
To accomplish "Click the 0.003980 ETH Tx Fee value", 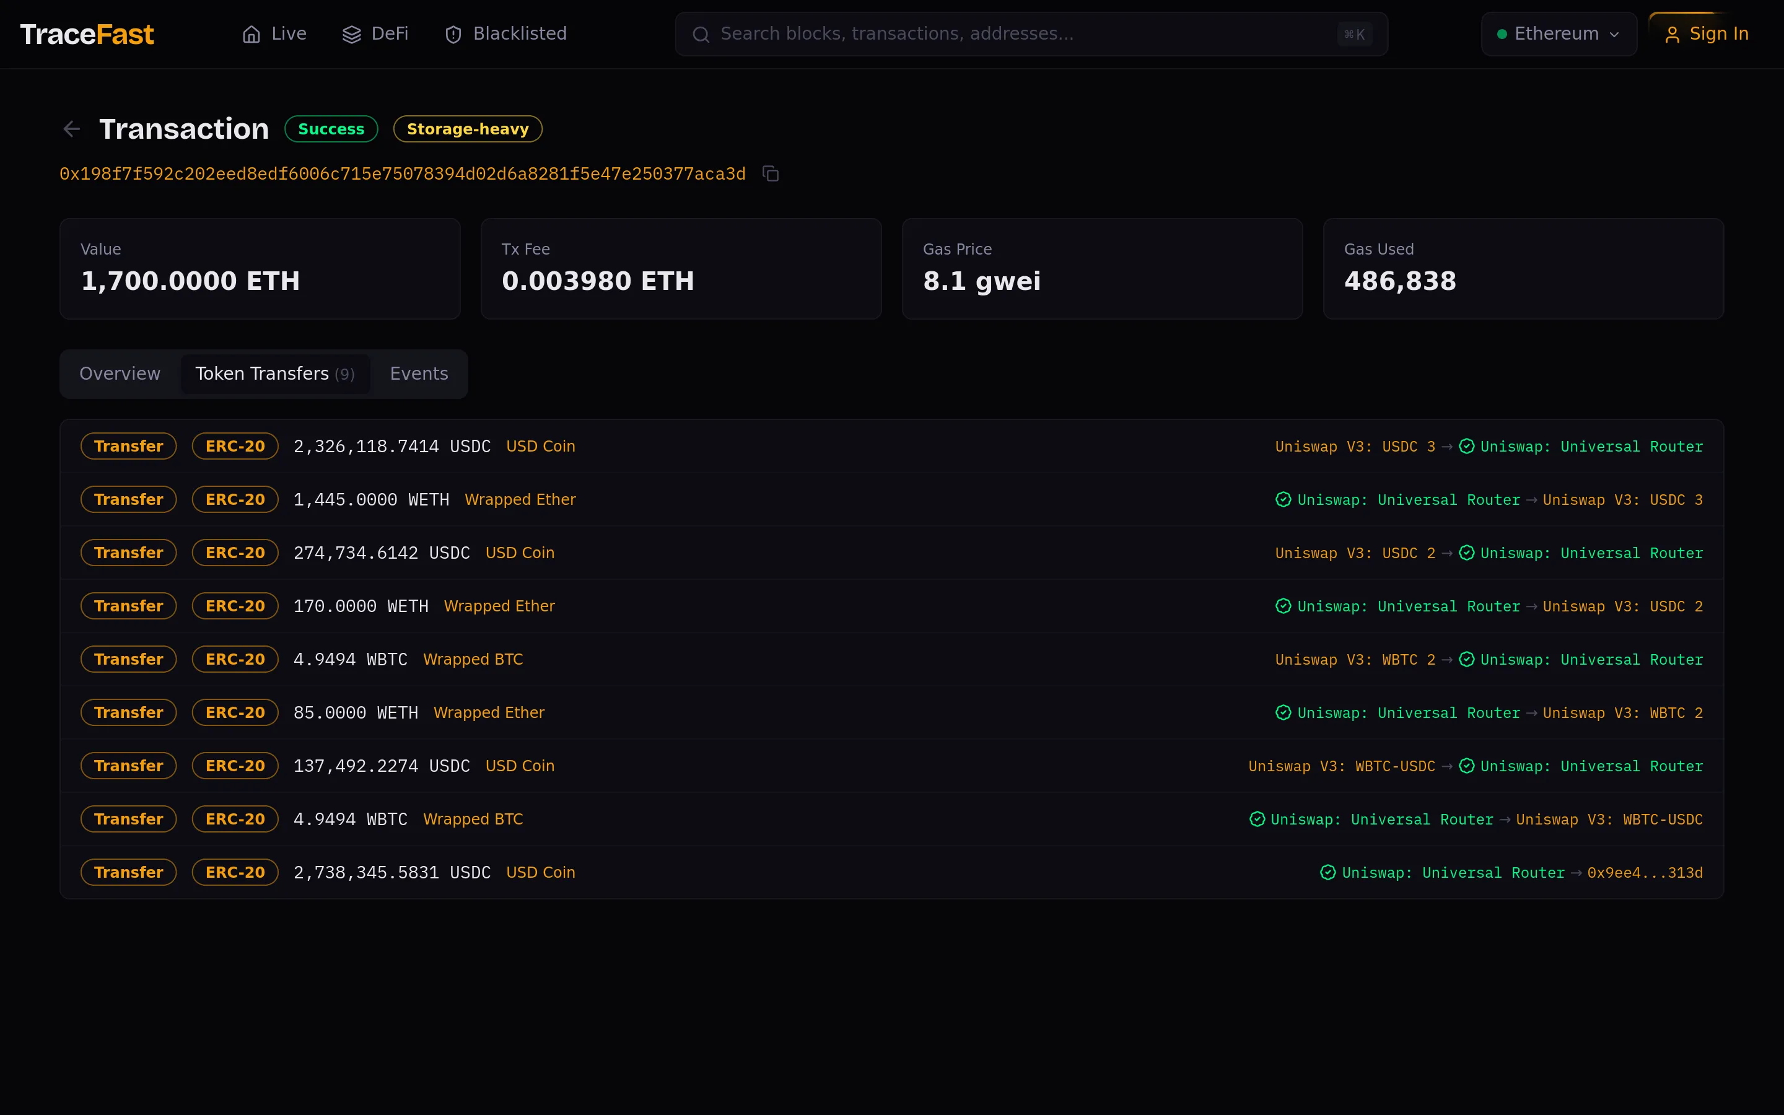I will click(x=598, y=281).
